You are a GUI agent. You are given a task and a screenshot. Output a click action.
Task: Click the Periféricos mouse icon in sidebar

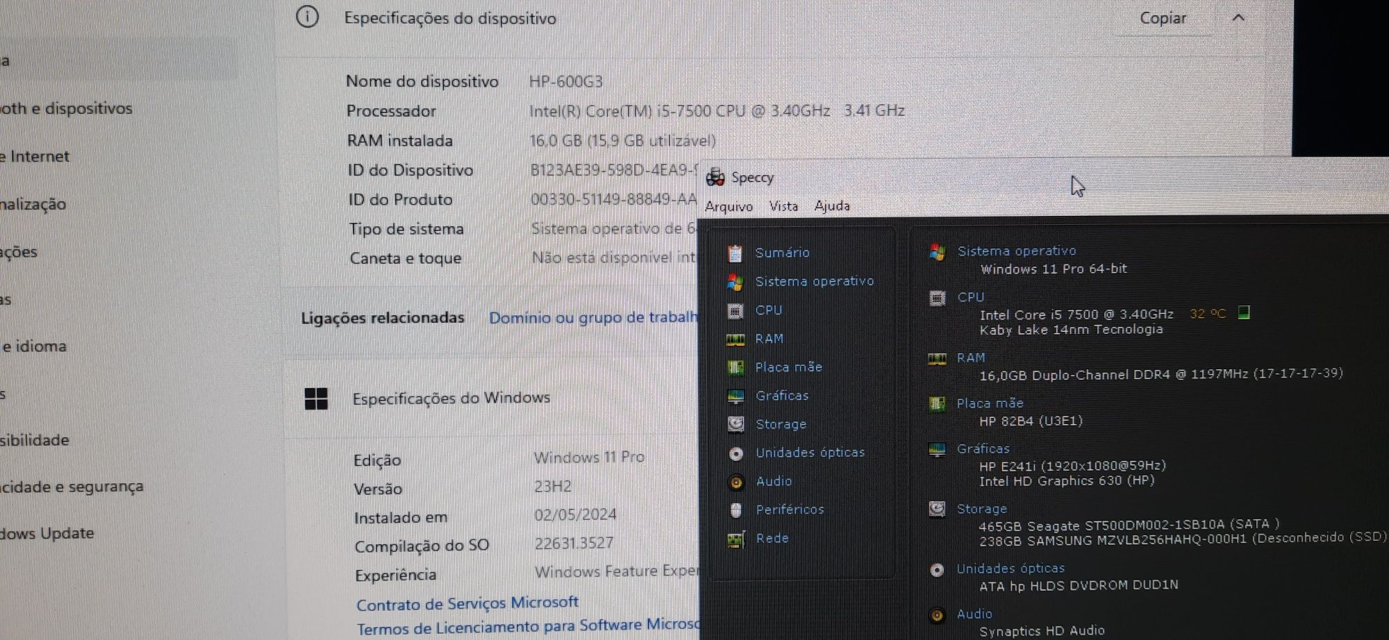click(x=736, y=510)
